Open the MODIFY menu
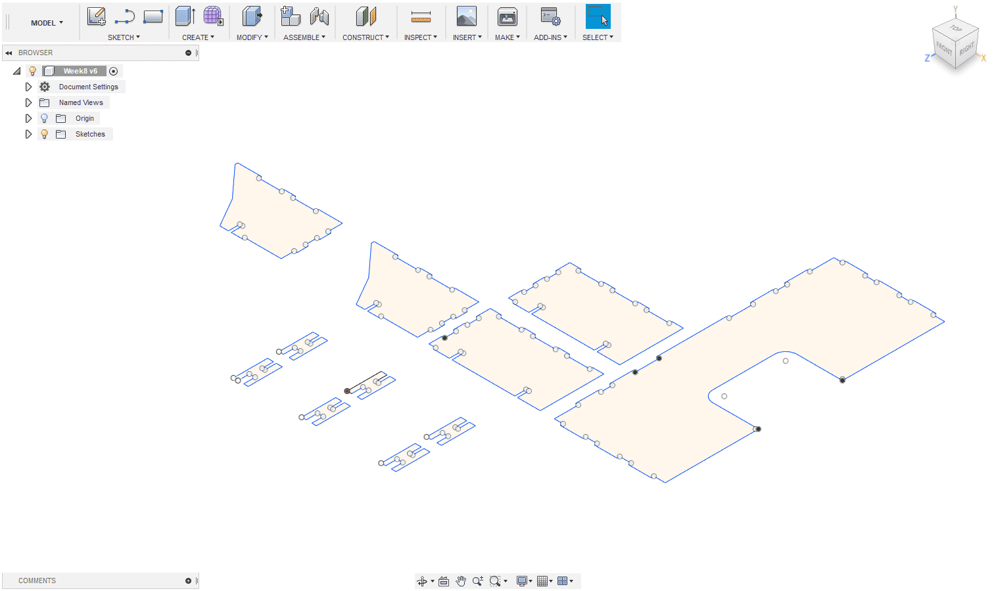Image resolution: width=996 pixels, height=591 pixels. tap(252, 37)
